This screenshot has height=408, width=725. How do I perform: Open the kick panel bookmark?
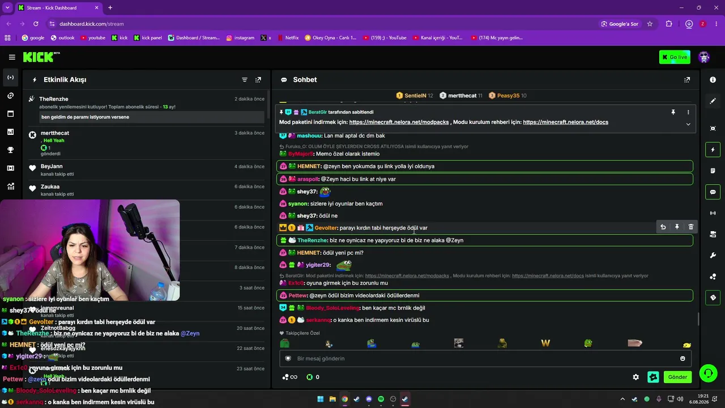point(148,38)
